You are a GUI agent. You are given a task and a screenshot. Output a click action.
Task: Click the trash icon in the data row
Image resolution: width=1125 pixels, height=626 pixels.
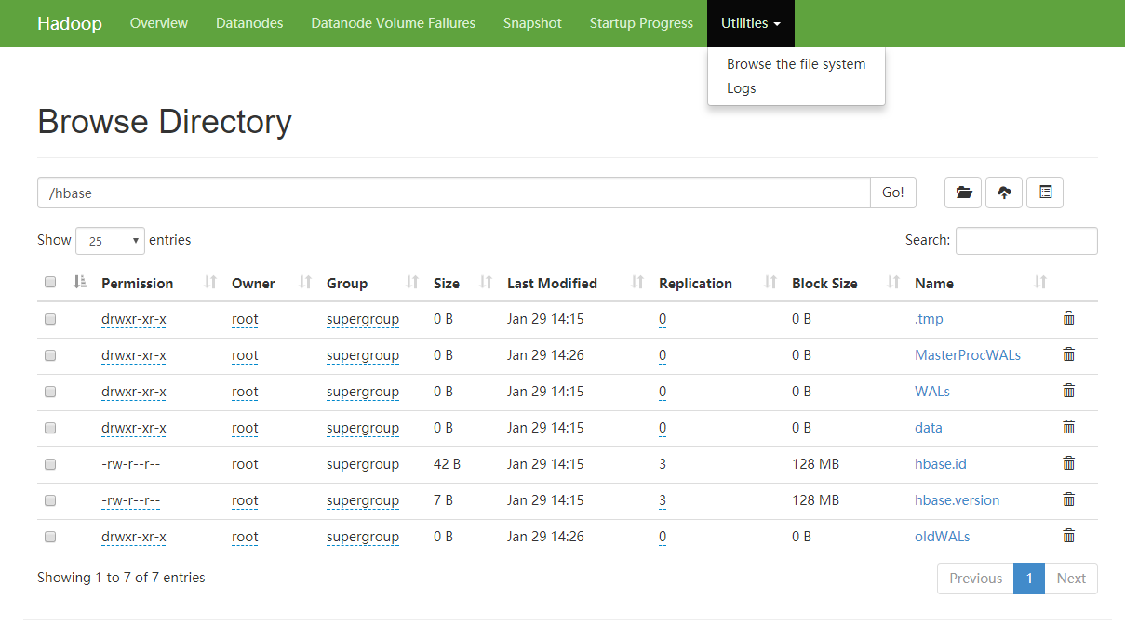[1069, 427]
